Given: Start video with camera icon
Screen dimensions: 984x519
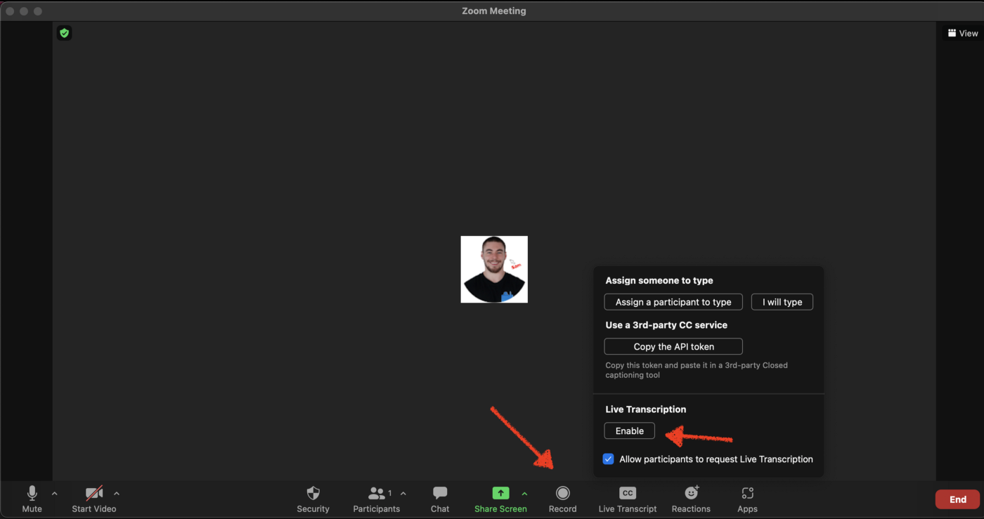Looking at the screenshot, I should pyautogui.click(x=94, y=494).
